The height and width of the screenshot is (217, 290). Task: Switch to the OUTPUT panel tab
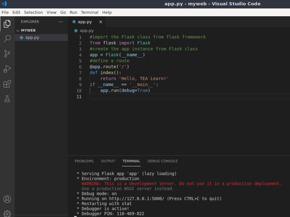click(108, 161)
